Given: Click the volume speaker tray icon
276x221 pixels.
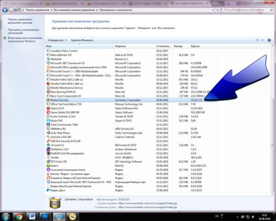Looking at the screenshot, I should [x=253, y=217].
